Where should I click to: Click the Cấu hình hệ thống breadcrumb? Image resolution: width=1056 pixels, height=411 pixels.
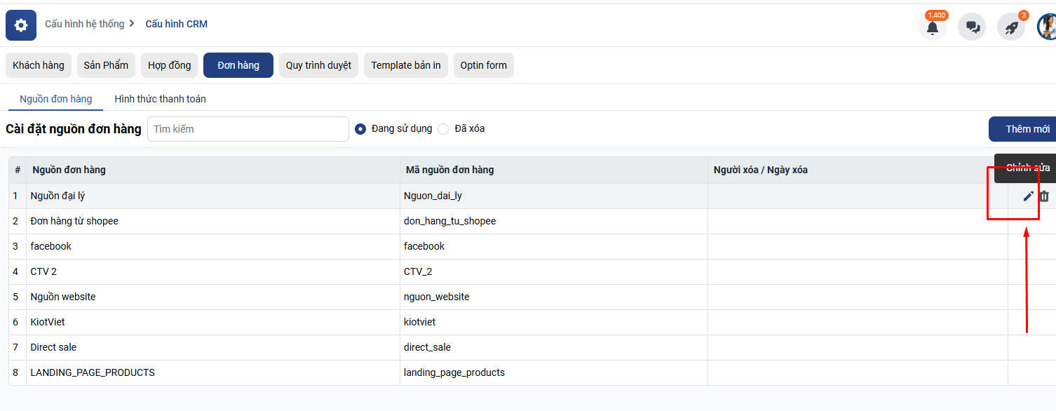pos(84,24)
